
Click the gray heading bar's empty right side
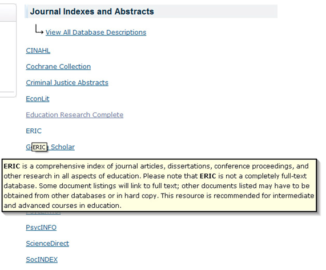coord(216,11)
